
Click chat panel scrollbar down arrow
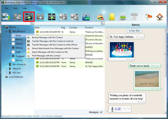[x=165, y=113]
